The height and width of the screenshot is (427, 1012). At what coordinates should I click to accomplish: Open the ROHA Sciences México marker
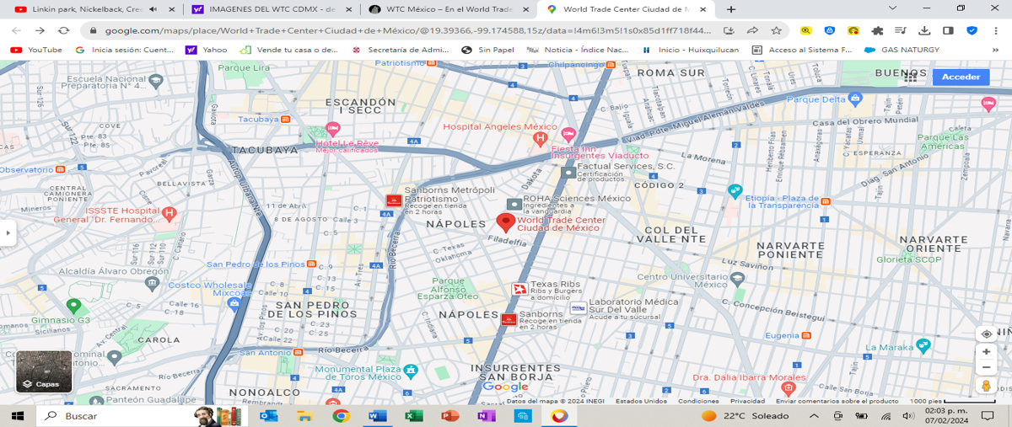[x=514, y=204]
